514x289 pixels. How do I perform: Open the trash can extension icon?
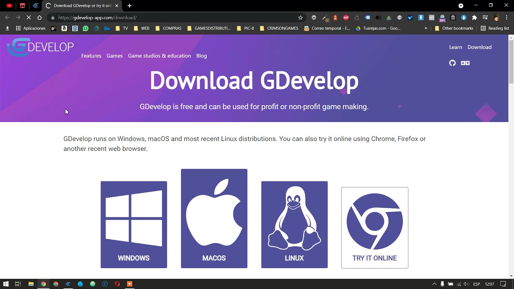(453, 18)
